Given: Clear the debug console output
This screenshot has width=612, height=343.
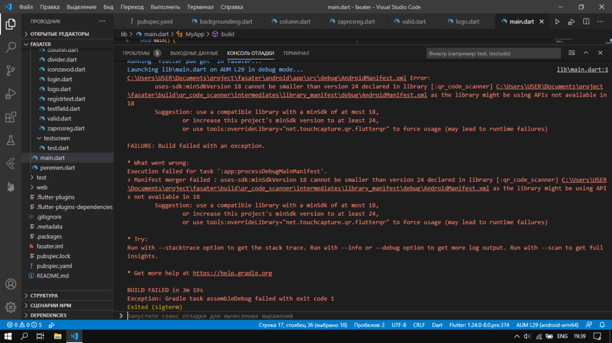Looking at the screenshot, I should point(571,53).
